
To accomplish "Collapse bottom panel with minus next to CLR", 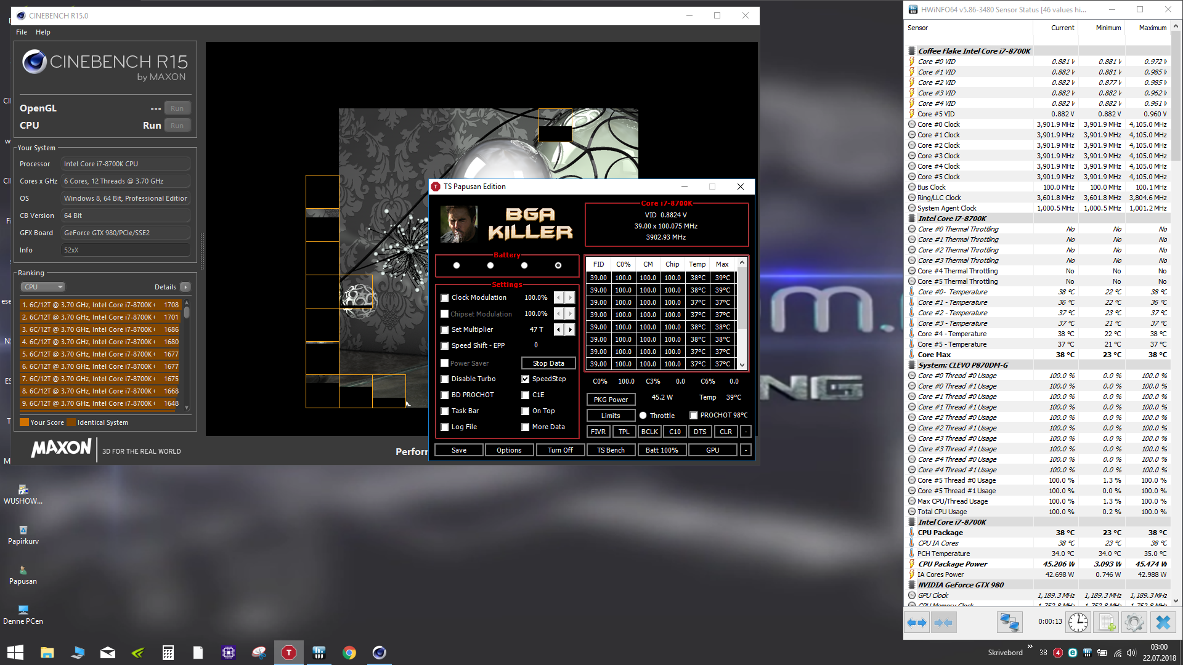I will (746, 432).
